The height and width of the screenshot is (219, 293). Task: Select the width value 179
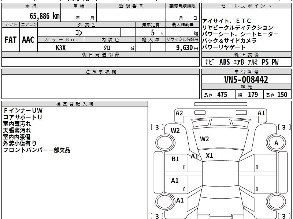click(253, 95)
